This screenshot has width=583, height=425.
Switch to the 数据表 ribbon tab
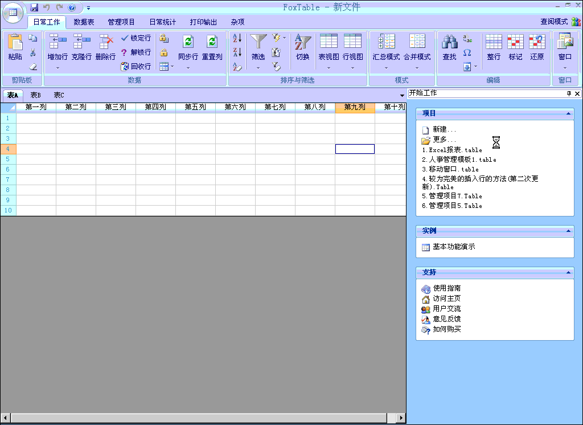click(x=84, y=22)
